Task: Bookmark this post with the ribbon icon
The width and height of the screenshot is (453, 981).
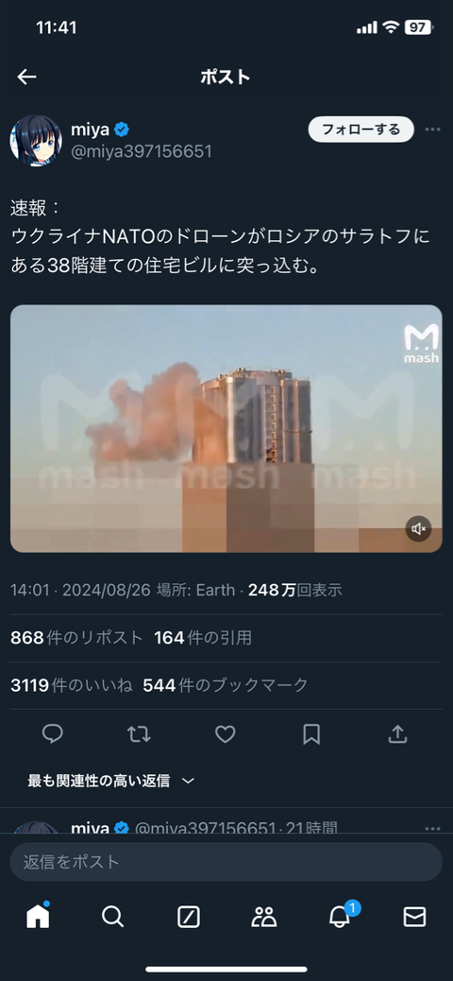Action: [x=311, y=734]
